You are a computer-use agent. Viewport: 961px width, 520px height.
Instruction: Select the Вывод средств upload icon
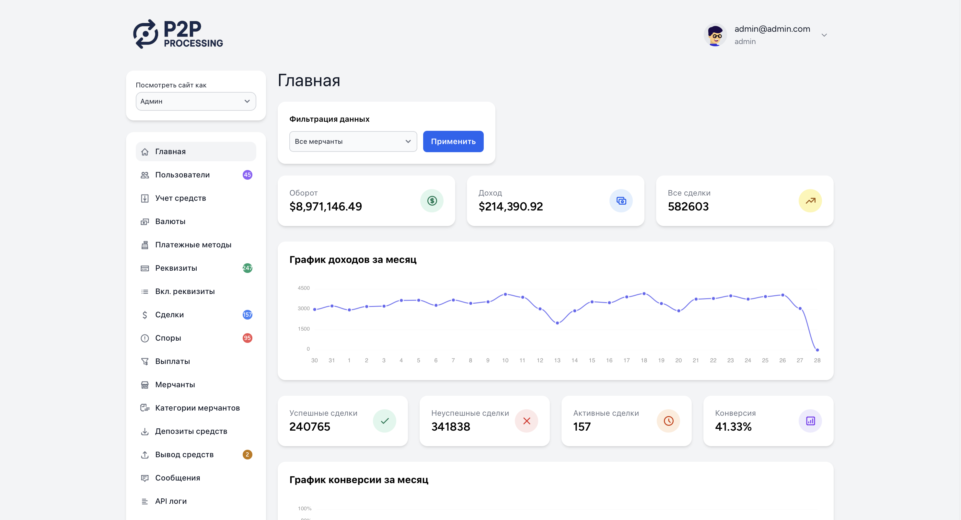145,454
